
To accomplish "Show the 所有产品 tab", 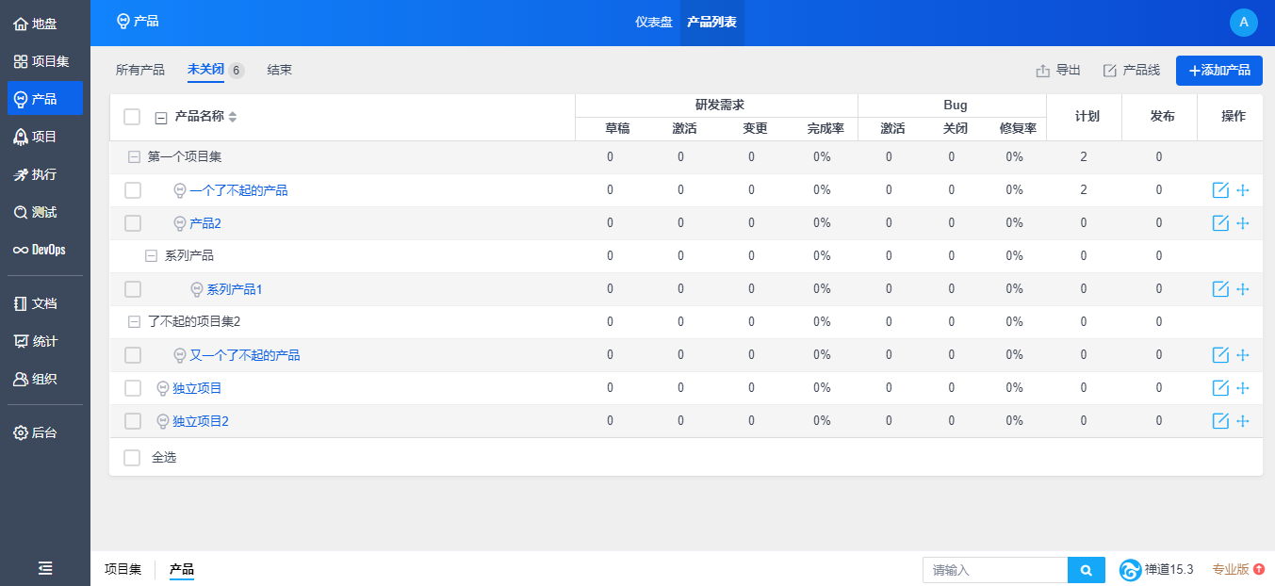I will [139, 70].
